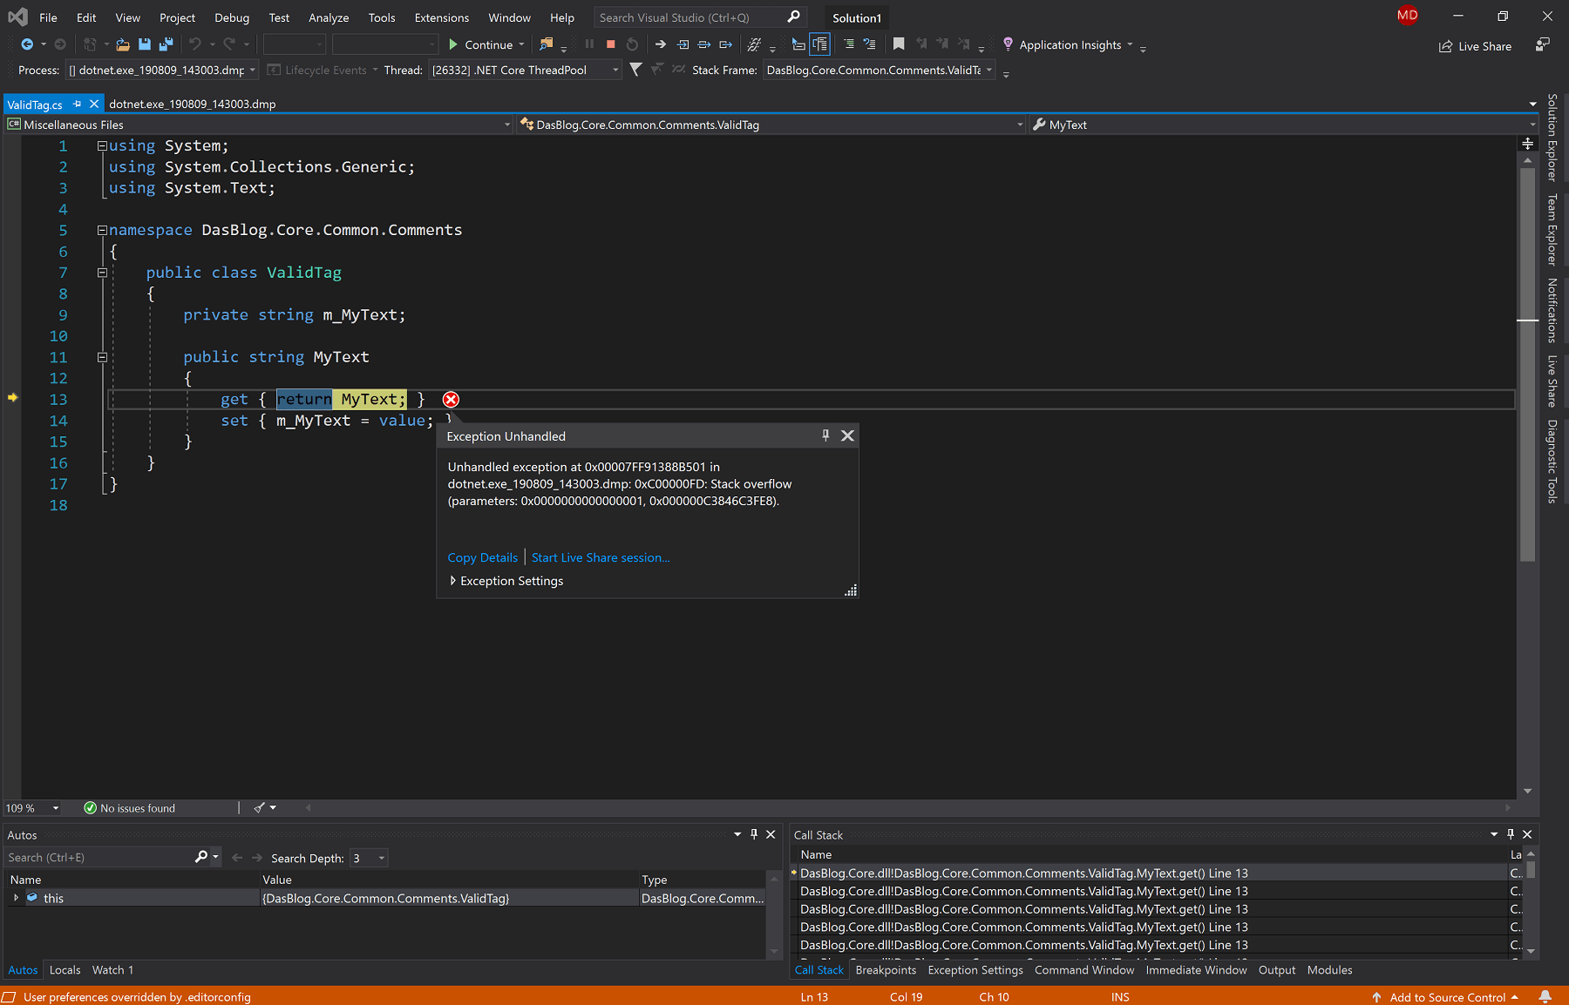The width and height of the screenshot is (1569, 1005).
Task: Expand the 'this' node in Autos
Action: coord(15,898)
